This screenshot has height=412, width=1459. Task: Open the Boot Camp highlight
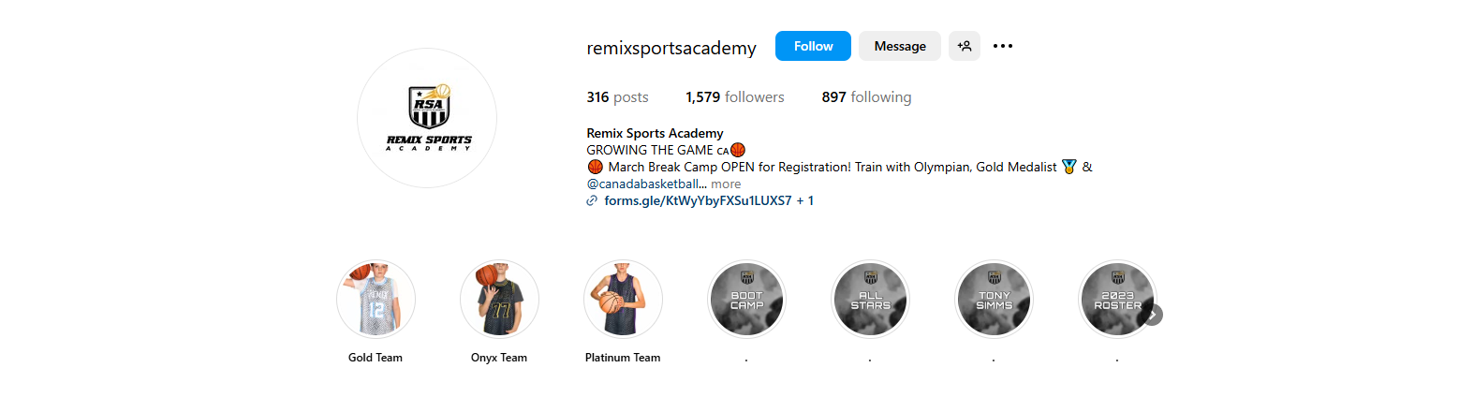pyautogui.click(x=746, y=300)
